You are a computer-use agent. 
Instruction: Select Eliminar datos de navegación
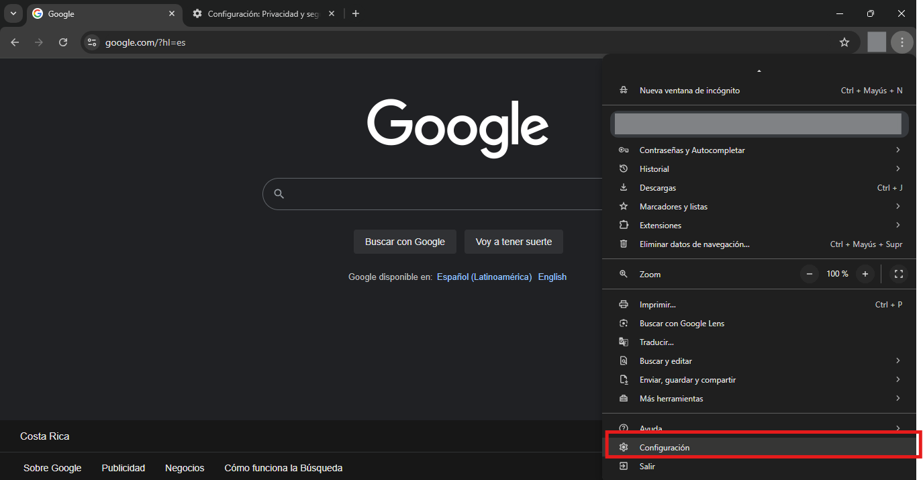(x=759, y=244)
